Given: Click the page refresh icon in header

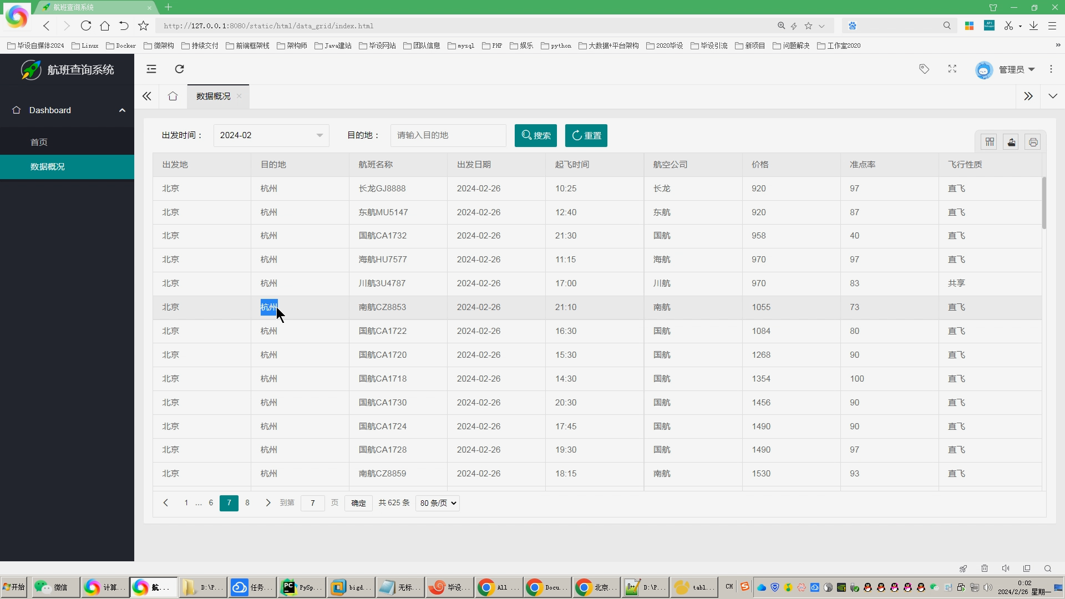Looking at the screenshot, I should click(x=179, y=69).
